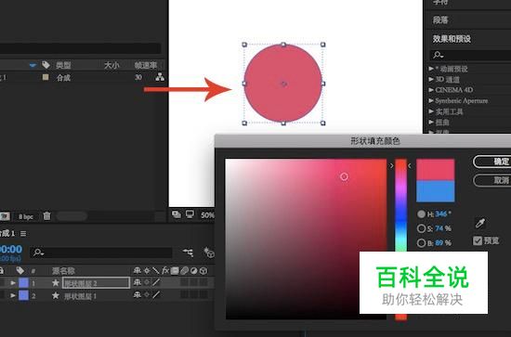Expand the Synthetic Aperture category
Viewport: 511px width, 337px height.
(x=431, y=100)
